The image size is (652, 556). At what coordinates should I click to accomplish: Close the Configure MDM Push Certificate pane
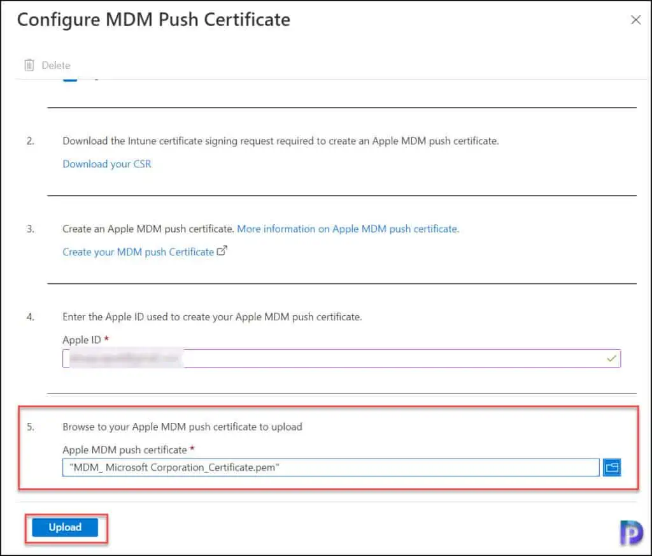635,20
